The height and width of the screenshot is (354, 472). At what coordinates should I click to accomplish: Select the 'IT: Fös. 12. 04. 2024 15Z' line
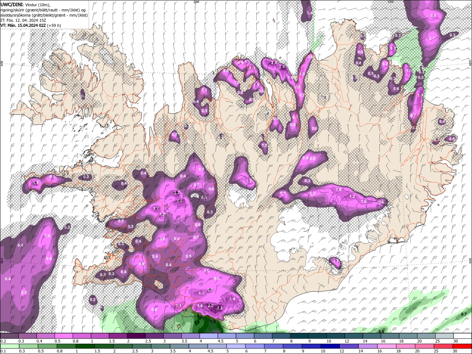coord(22,20)
